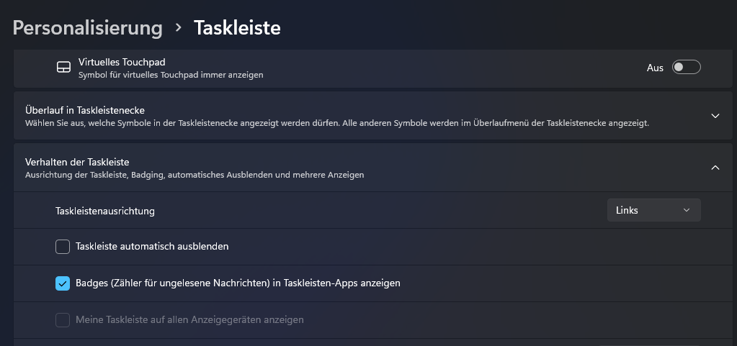Click the Badges in Taskleisten-Apps anzeigen label
Screen dimensions: 737x346
tap(238, 283)
